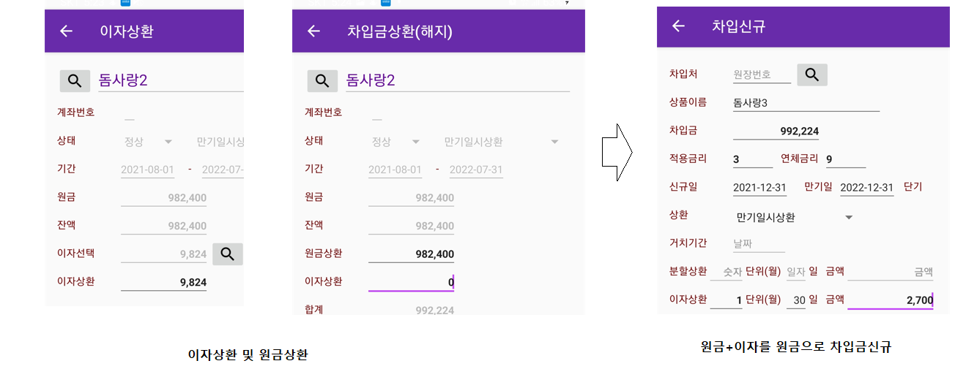Open 상태 dropdown on 차입금상환(해지) screen
This screenshot has height=369, width=955.
click(x=395, y=142)
